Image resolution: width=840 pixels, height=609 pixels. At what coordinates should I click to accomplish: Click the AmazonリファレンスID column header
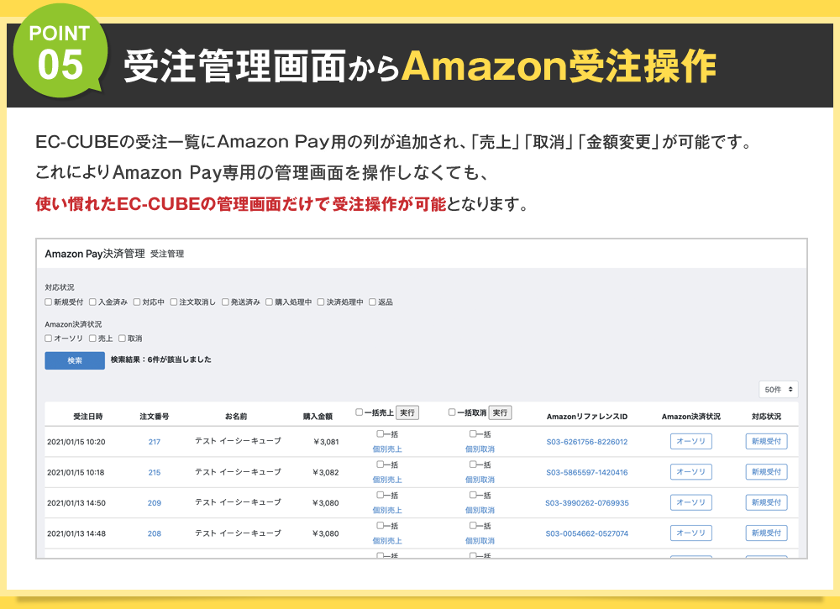[x=586, y=416]
